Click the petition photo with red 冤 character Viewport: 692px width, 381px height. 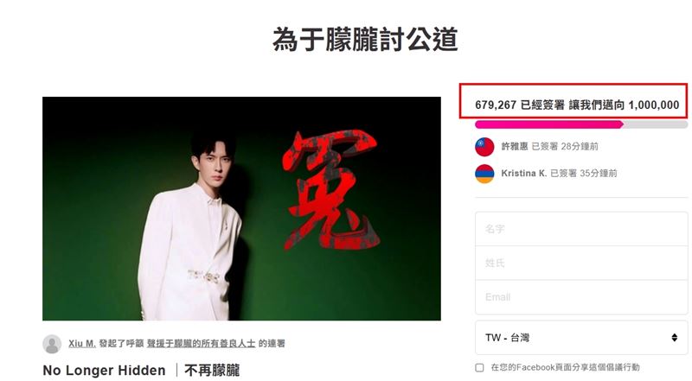click(x=241, y=208)
